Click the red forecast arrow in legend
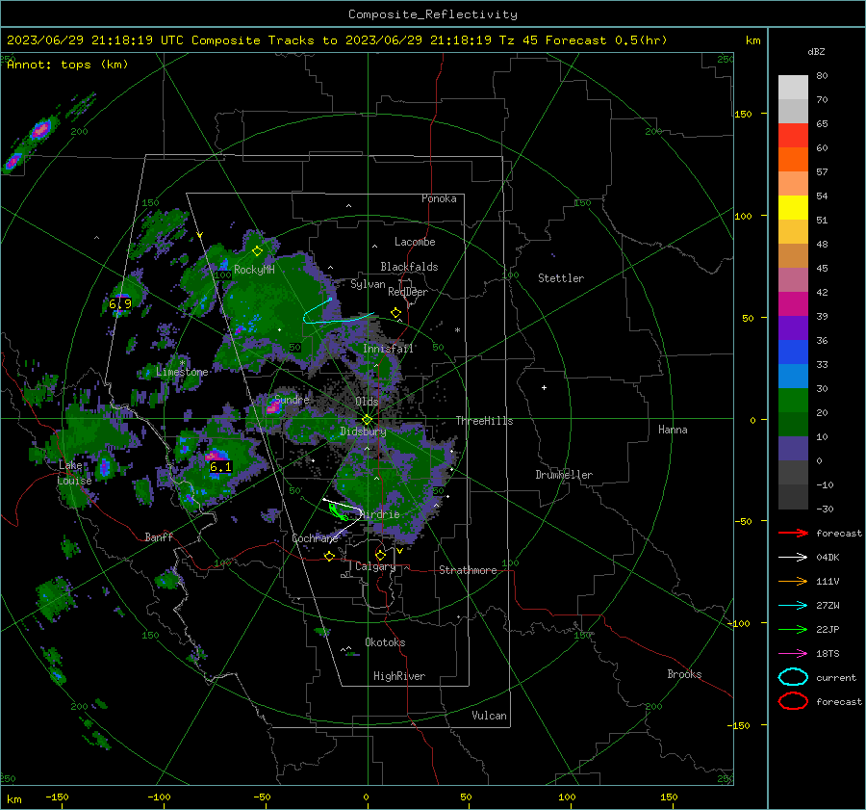Screen dimensions: 866x810 pos(793,533)
